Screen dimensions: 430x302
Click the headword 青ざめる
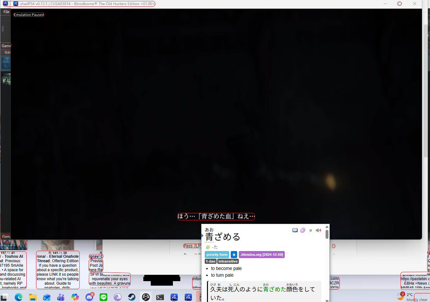click(x=223, y=237)
